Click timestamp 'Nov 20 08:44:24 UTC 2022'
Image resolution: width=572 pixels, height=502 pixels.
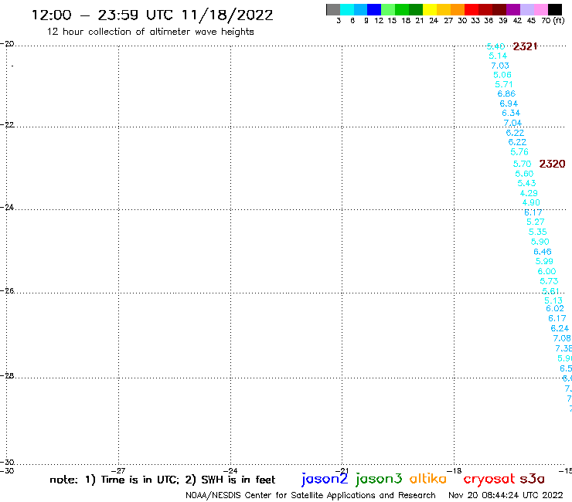[x=506, y=495]
